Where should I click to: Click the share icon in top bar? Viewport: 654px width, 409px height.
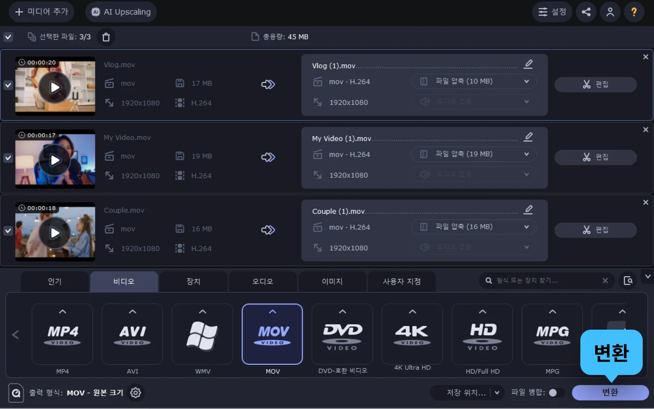click(x=586, y=12)
